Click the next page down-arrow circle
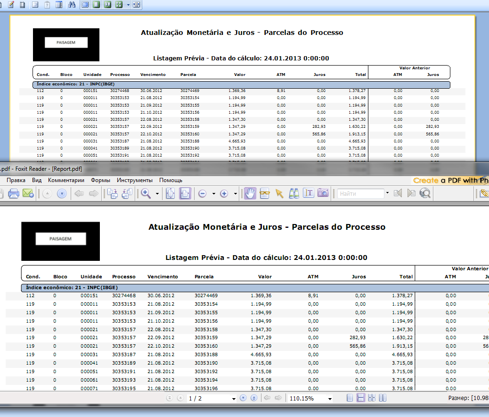 click(62, 194)
